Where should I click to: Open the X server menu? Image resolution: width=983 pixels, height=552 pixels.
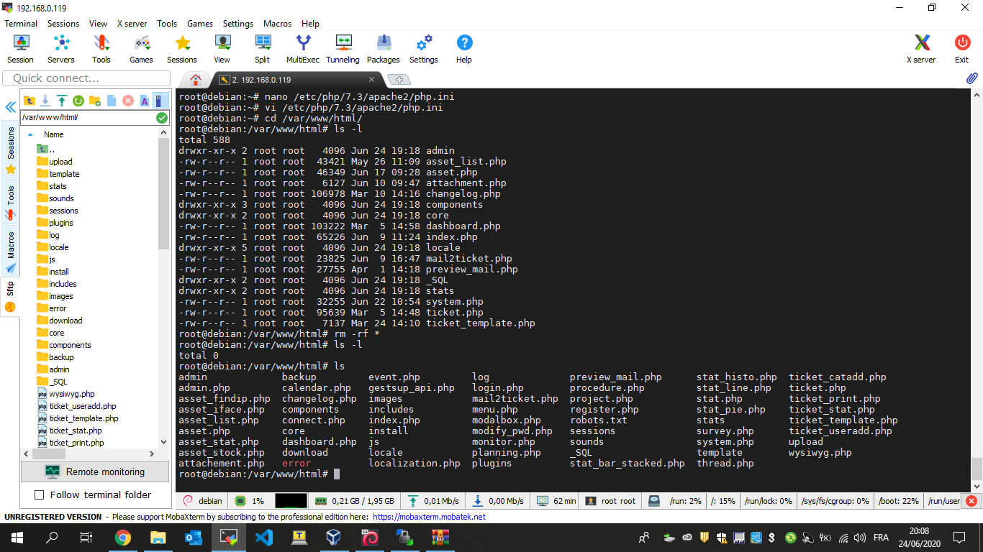coord(132,24)
